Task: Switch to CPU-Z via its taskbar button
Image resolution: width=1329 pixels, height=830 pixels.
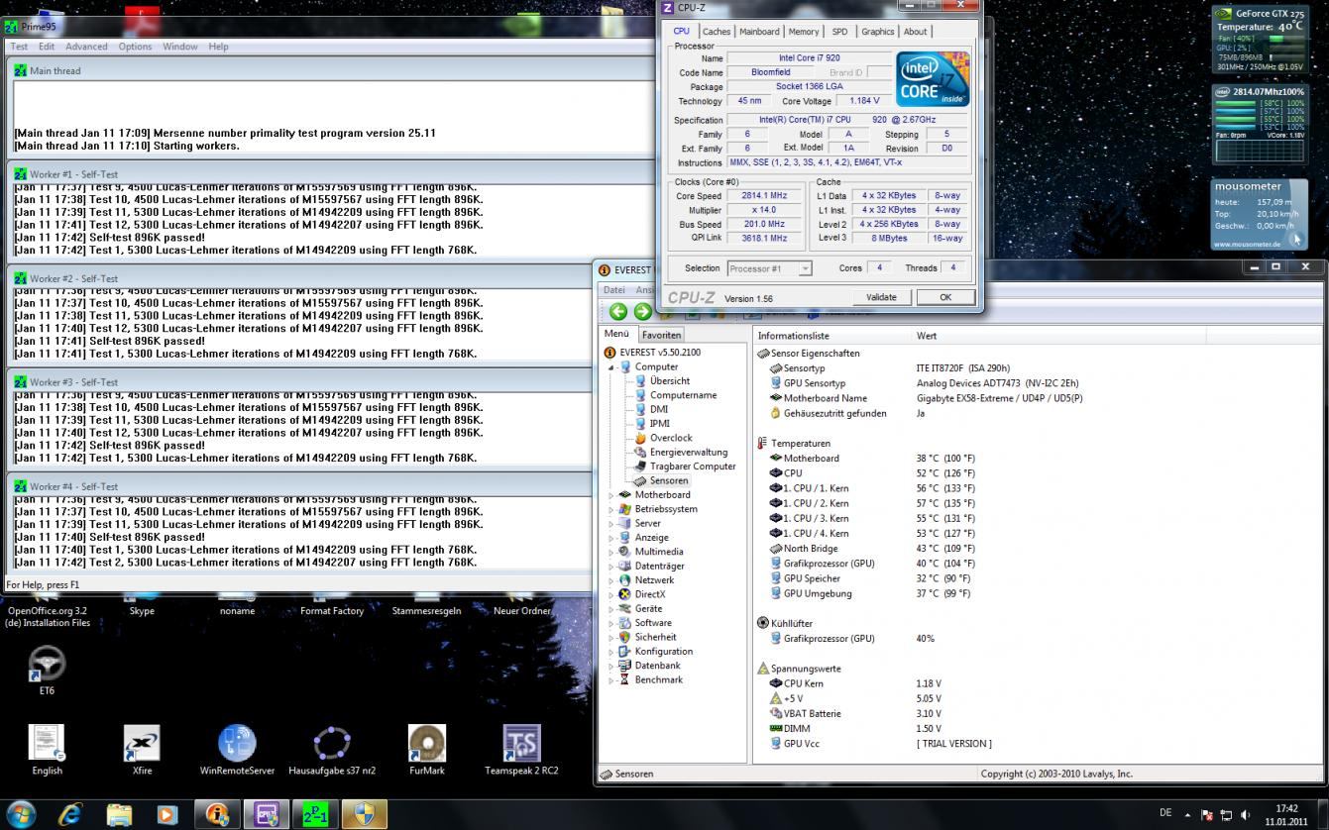Action: click(x=266, y=814)
